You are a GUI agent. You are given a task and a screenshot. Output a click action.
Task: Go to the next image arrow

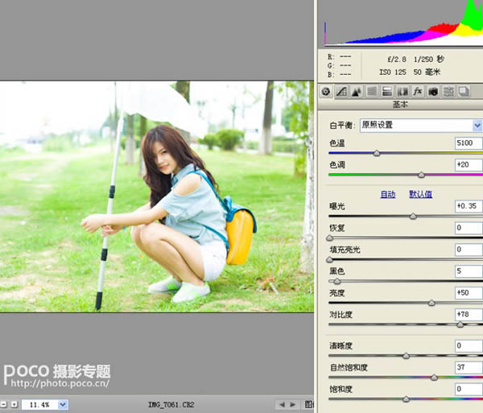click(x=294, y=403)
